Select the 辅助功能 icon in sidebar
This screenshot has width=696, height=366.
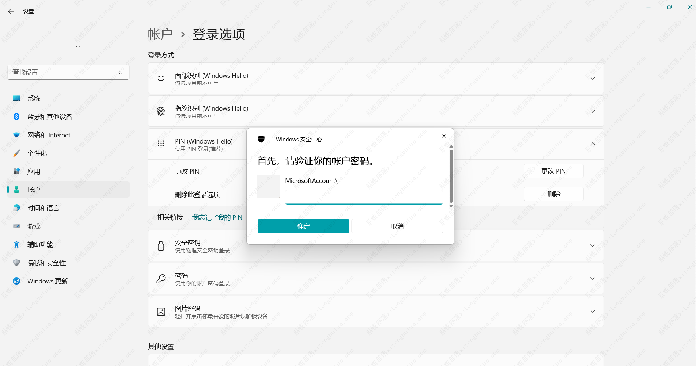(16, 244)
